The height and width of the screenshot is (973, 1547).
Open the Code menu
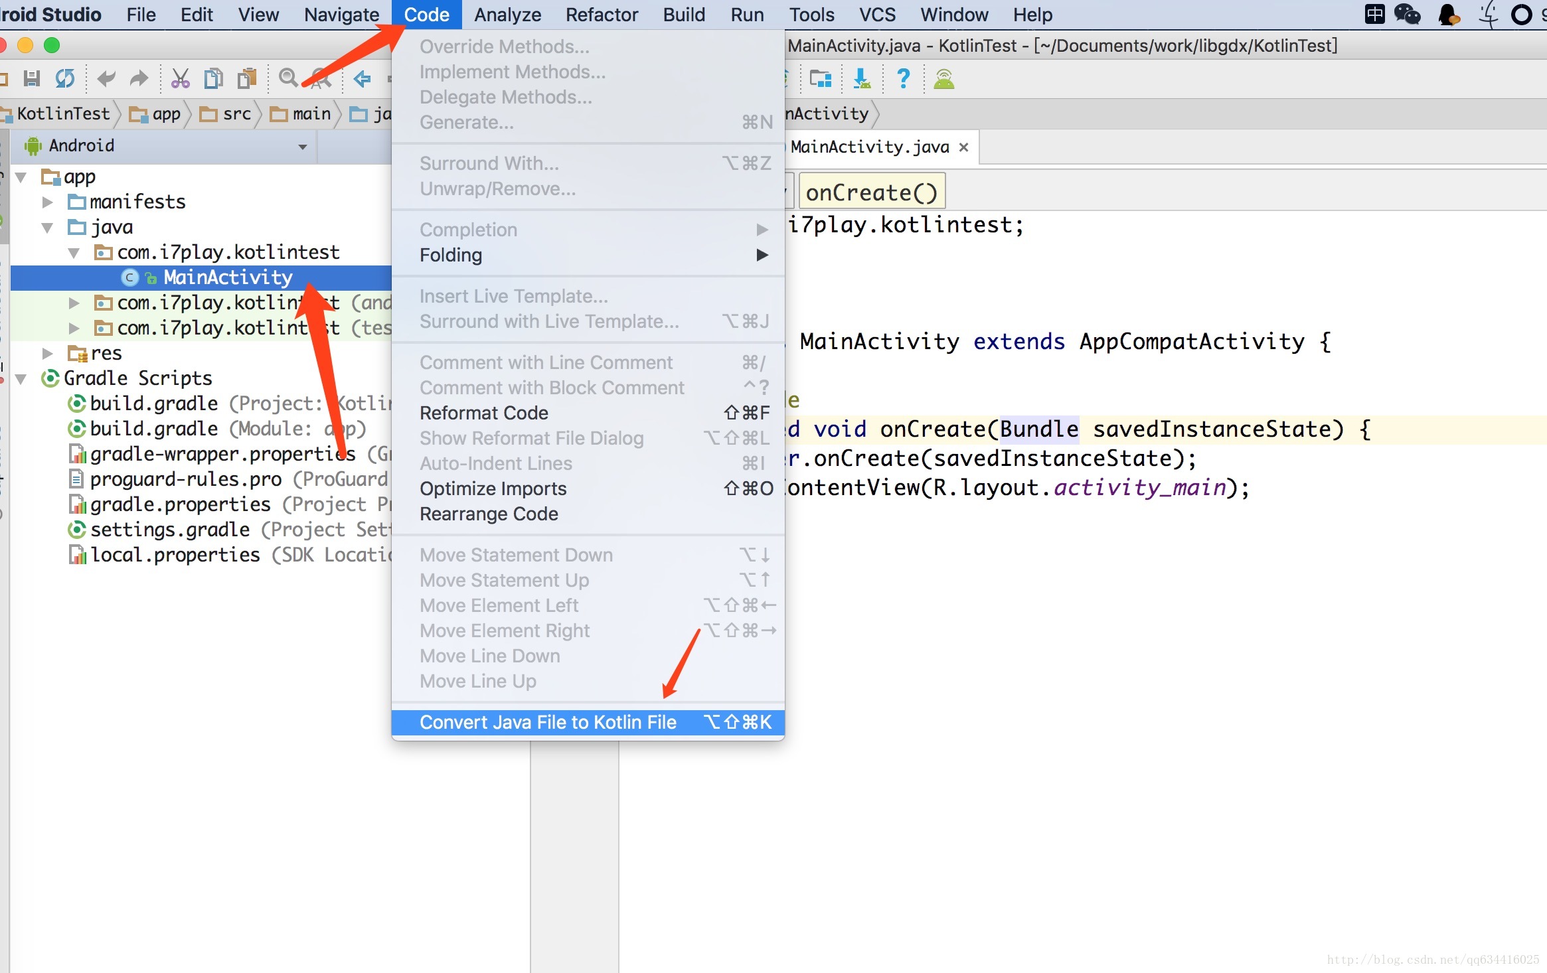click(x=426, y=15)
